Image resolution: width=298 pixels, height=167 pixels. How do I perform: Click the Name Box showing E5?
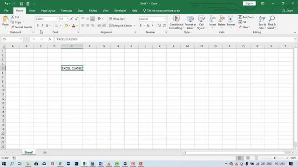click(12, 39)
